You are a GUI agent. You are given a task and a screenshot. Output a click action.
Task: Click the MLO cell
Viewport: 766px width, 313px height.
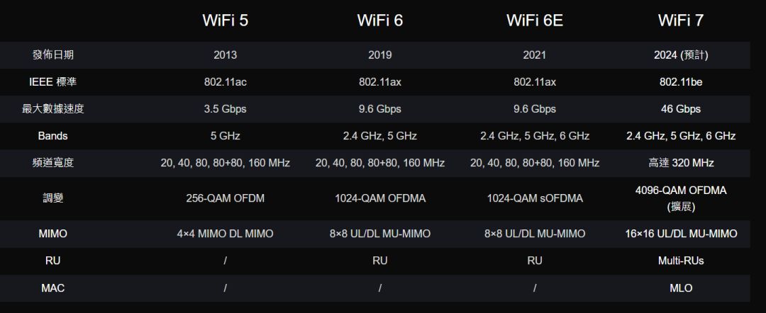click(680, 288)
